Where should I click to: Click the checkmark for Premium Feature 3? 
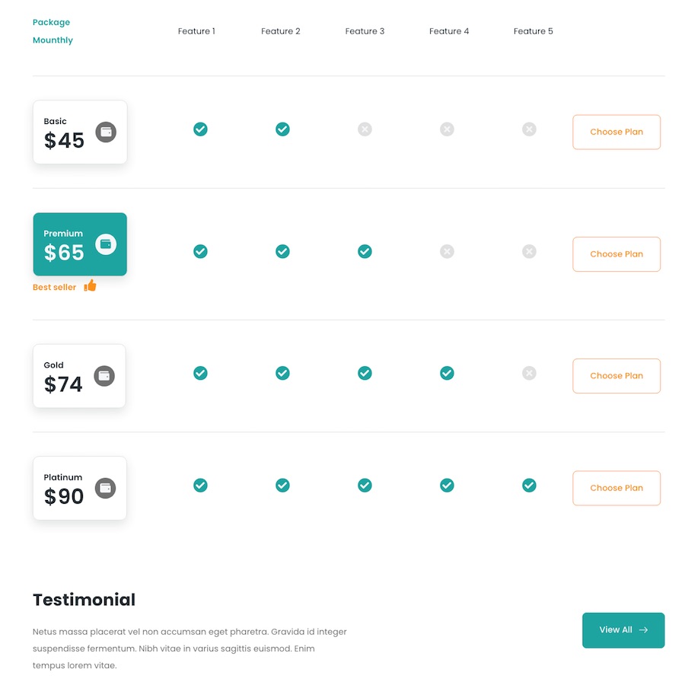[x=365, y=251]
